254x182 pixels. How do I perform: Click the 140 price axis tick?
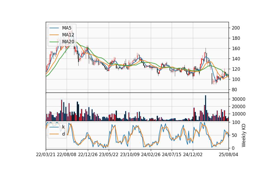pyautogui.click(x=236, y=59)
